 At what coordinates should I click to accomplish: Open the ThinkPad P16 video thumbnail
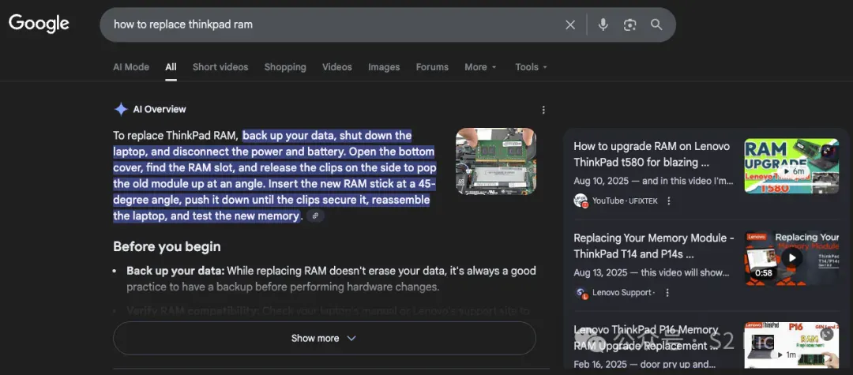pyautogui.click(x=791, y=345)
